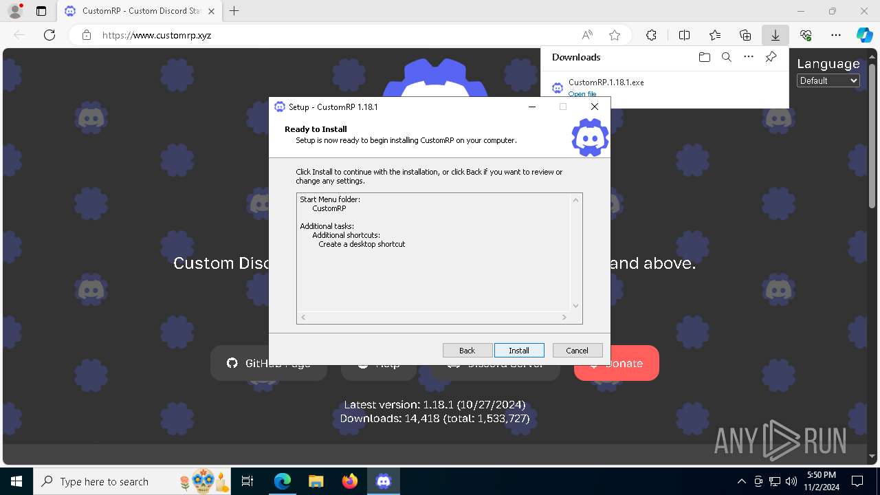
Task: Add this page to favorites star
Action: pyautogui.click(x=615, y=35)
